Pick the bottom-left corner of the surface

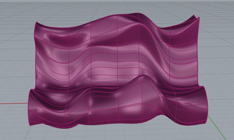tap(31, 125)
